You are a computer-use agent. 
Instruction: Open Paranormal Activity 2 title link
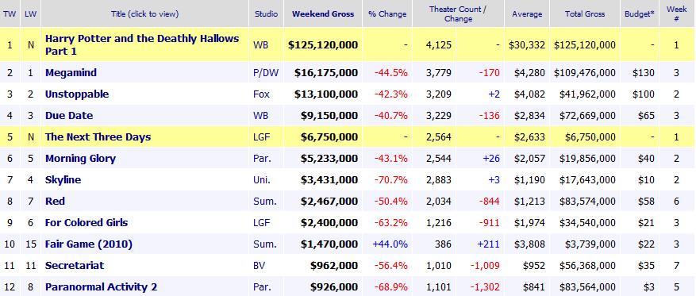coord(102,286)
